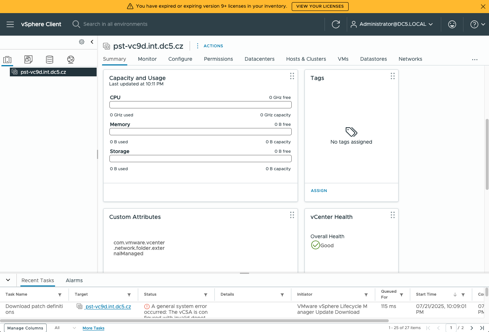The width and height of the screenshot is (489, 332).
Task: Open the Permissions tab
Action: pyautogui.click(x=218, y=59)
